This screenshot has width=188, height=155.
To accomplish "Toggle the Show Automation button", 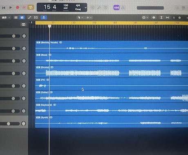I will tap(29, 18).
